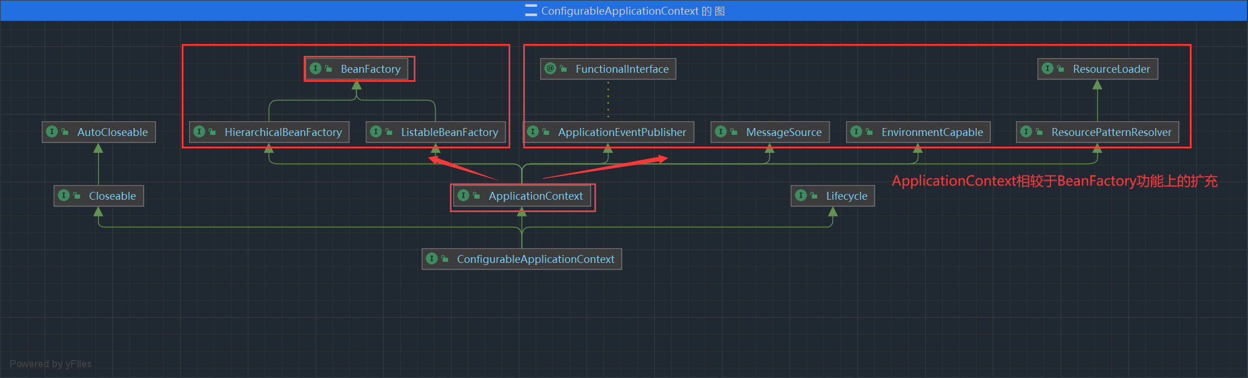Click the Powered by yFiles text

pos(50,364)
